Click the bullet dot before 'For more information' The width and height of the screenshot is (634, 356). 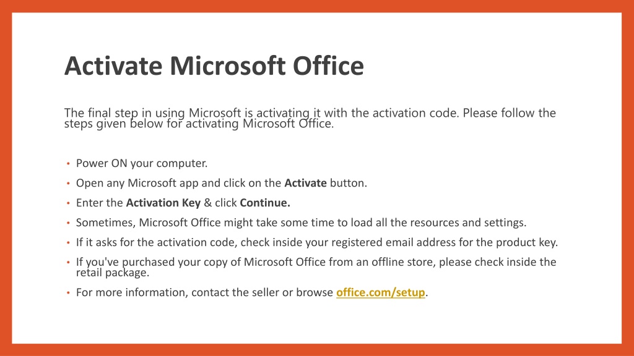[x=68, y=292]
